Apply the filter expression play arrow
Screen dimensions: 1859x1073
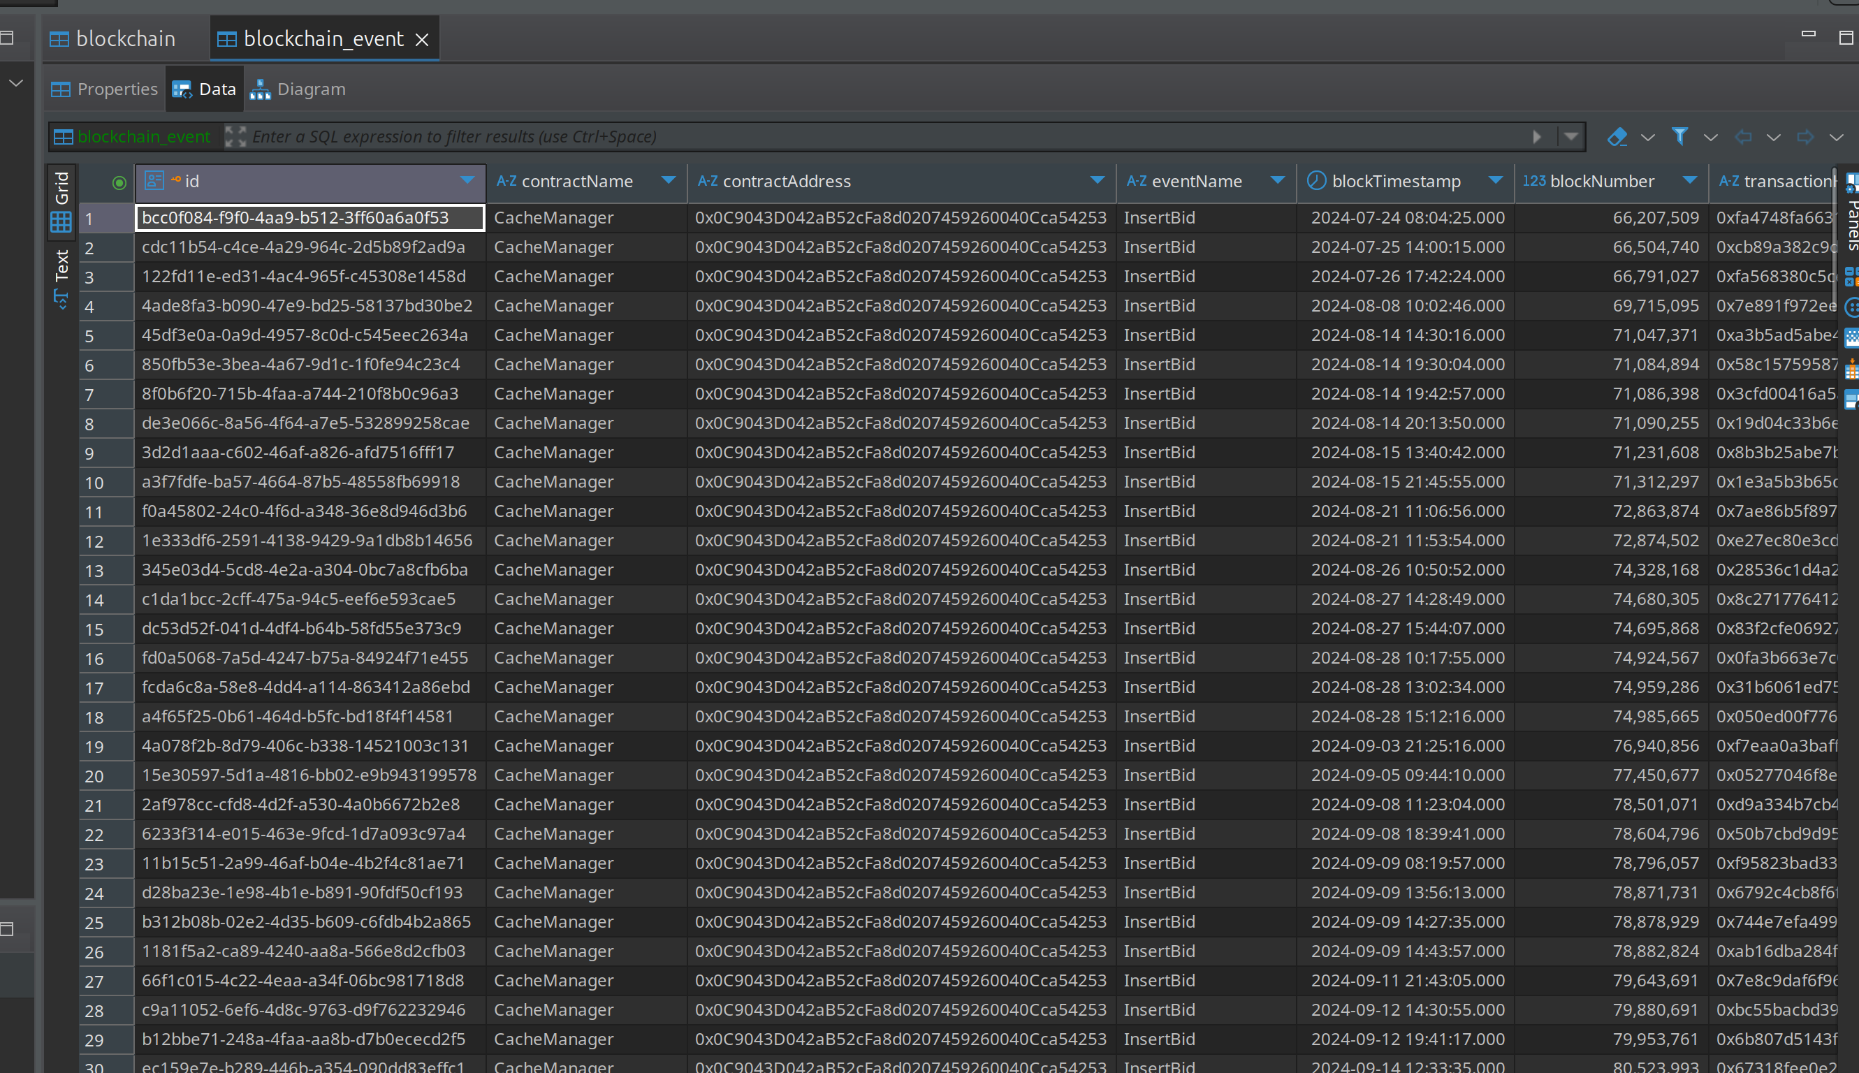point(1537,137)
